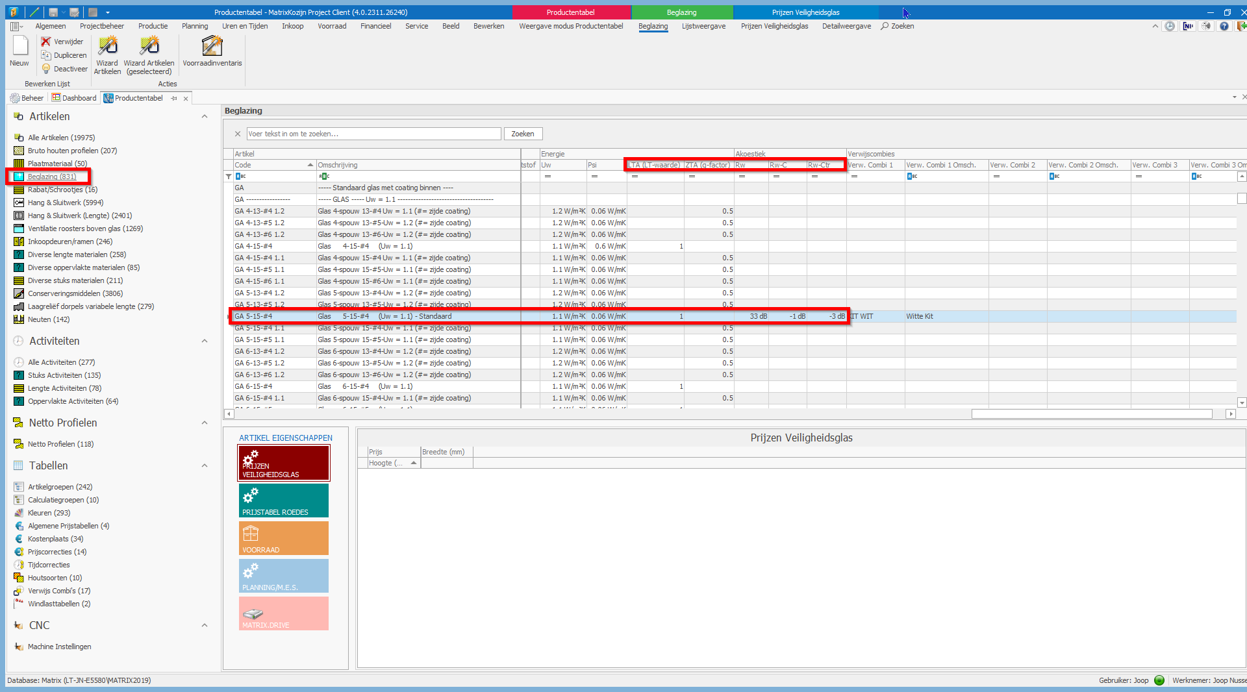Collapse the Tabellen section
The width and height of the screenshot is (1247, 692).
[205, 466]
